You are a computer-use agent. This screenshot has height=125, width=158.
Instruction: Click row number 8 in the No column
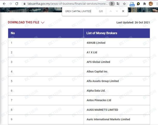tap(12, 110)
